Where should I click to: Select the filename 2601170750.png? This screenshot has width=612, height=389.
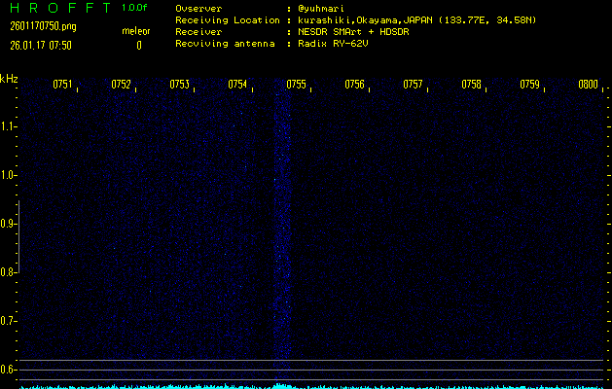[x=43, y=26]
